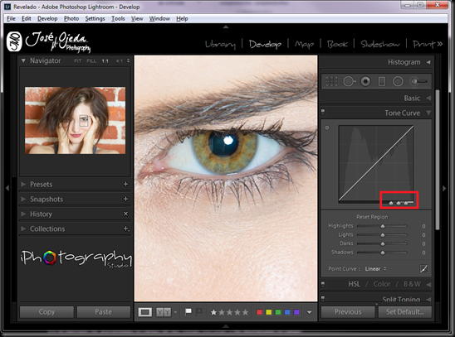Viewport: 455px width, 337px height.
Task: Hide the left panel group arrow
Action: [7, 188]
